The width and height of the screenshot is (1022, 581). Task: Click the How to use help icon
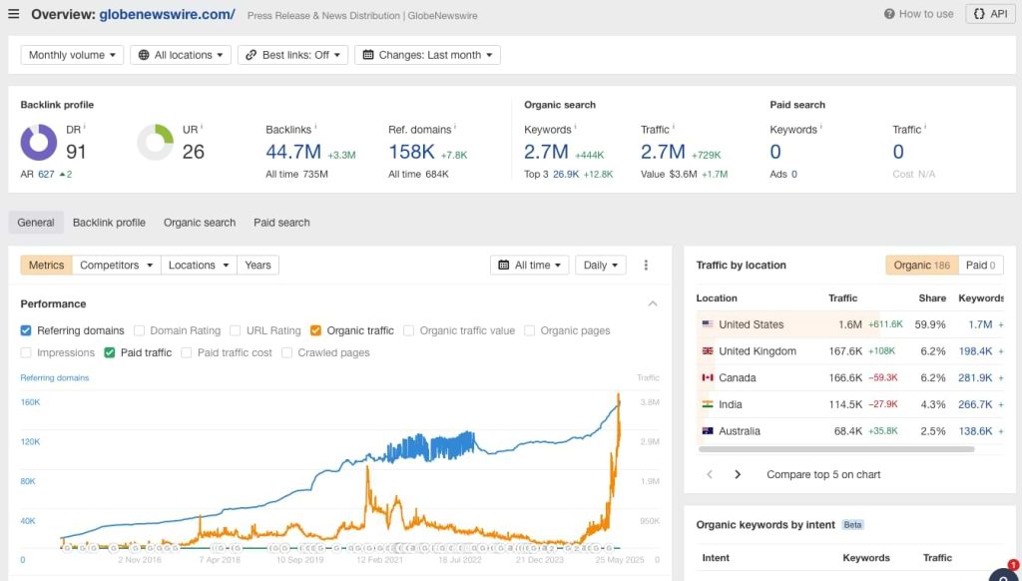point(889,14)
